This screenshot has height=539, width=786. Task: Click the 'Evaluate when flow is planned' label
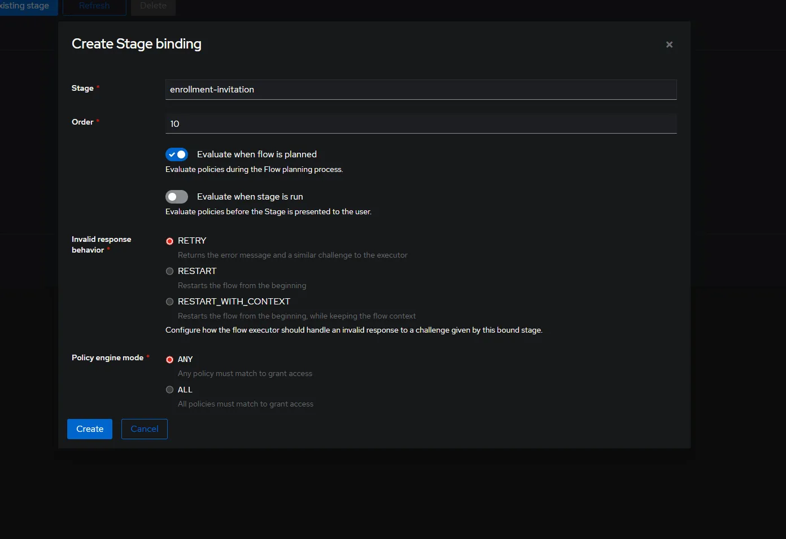point(256,154)
